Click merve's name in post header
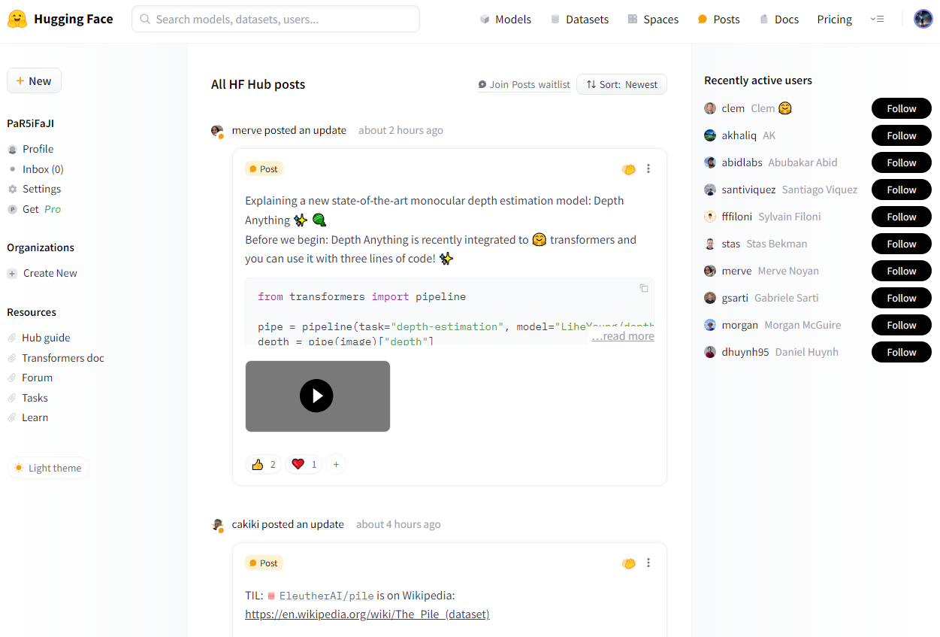 coord(246,130)
